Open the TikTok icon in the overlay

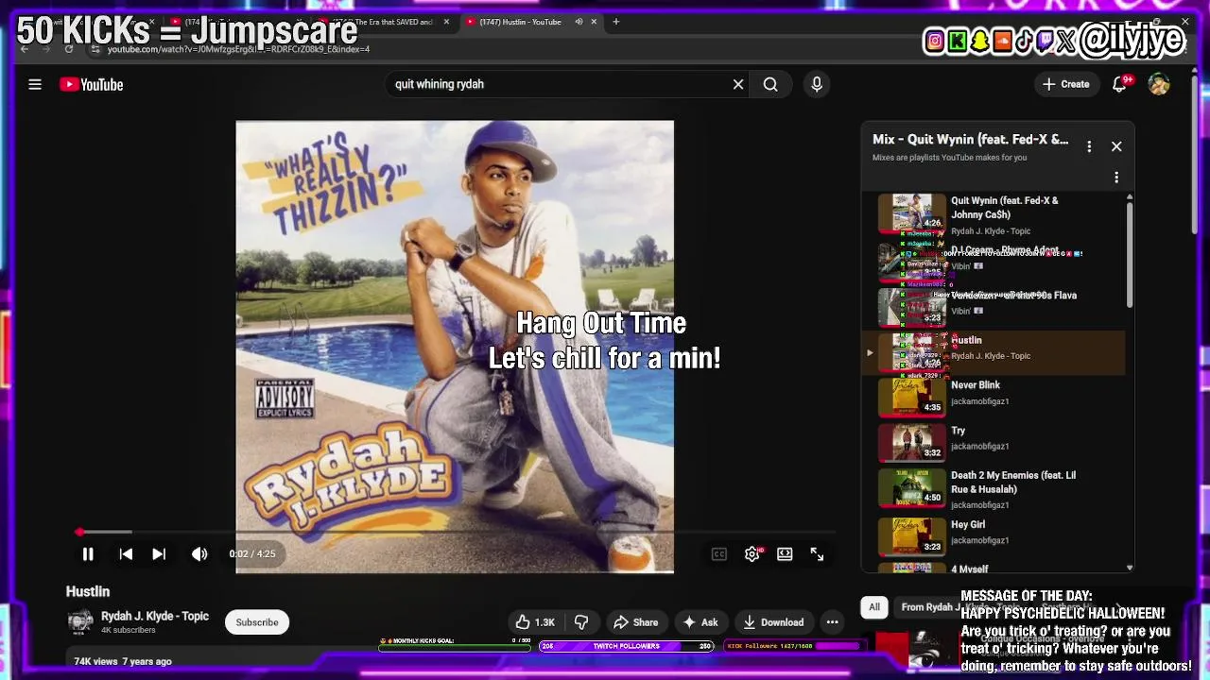(1025, 41)
